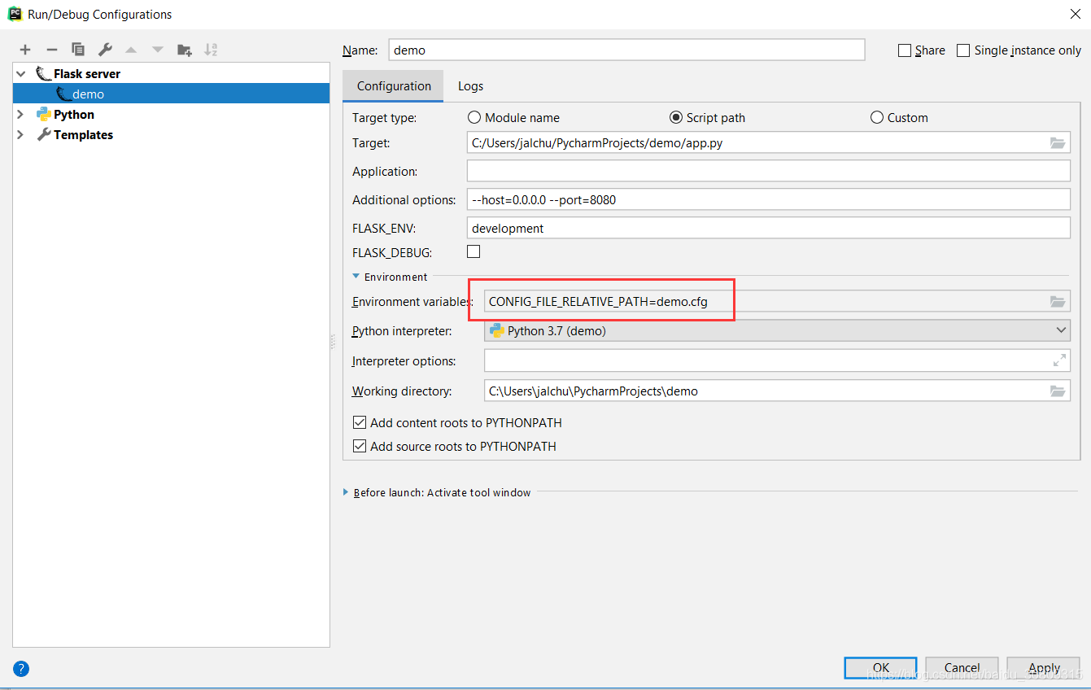1091x690 pixels.
Task: Click the Create New Folder icon
Action: (x=185, y=50)
